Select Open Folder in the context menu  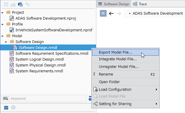(126, 82)
